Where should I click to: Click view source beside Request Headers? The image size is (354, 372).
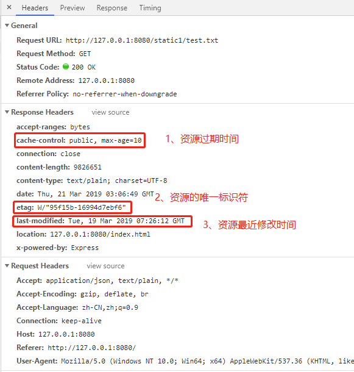105,266
